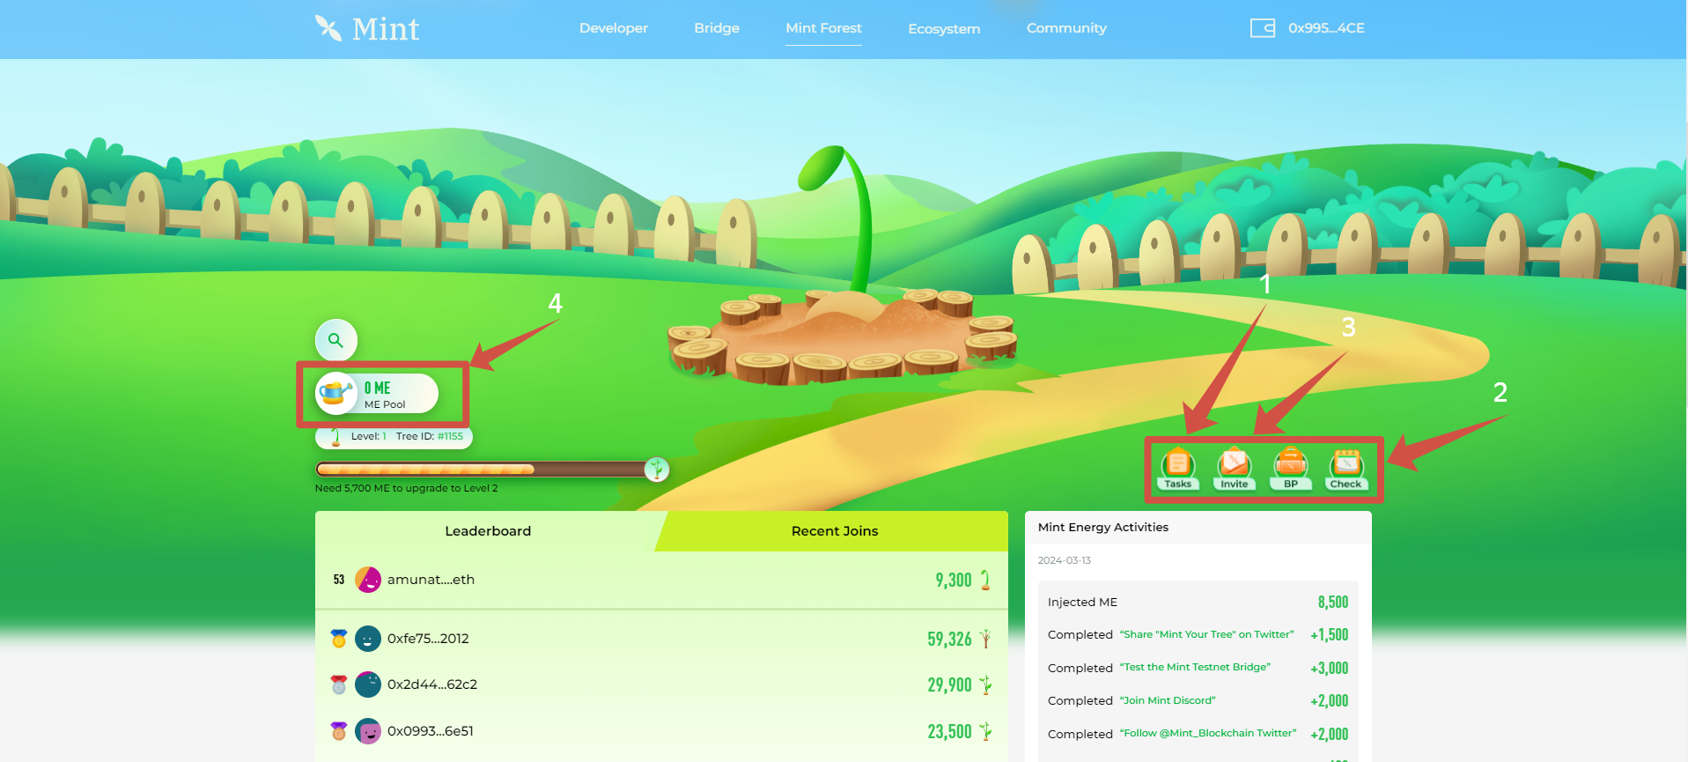1688x762 pixels.
Task: Click the 9,300 score
Action: click(953, 580)
